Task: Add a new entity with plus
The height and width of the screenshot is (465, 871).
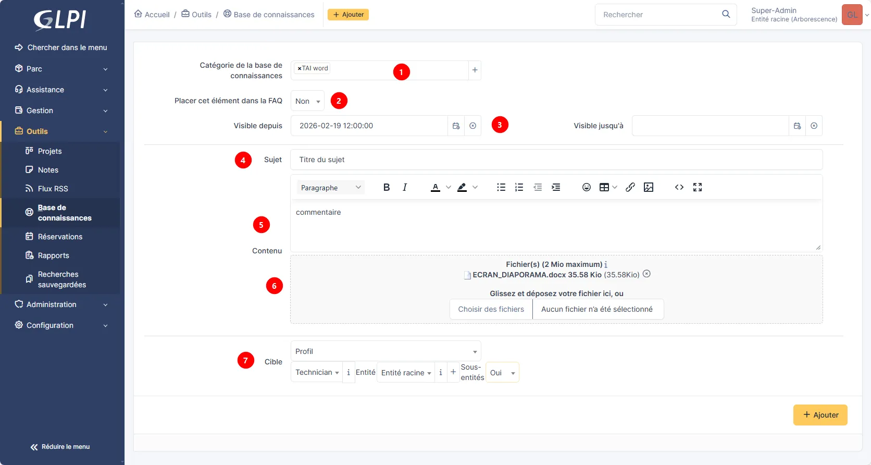Action: (453, 372)
